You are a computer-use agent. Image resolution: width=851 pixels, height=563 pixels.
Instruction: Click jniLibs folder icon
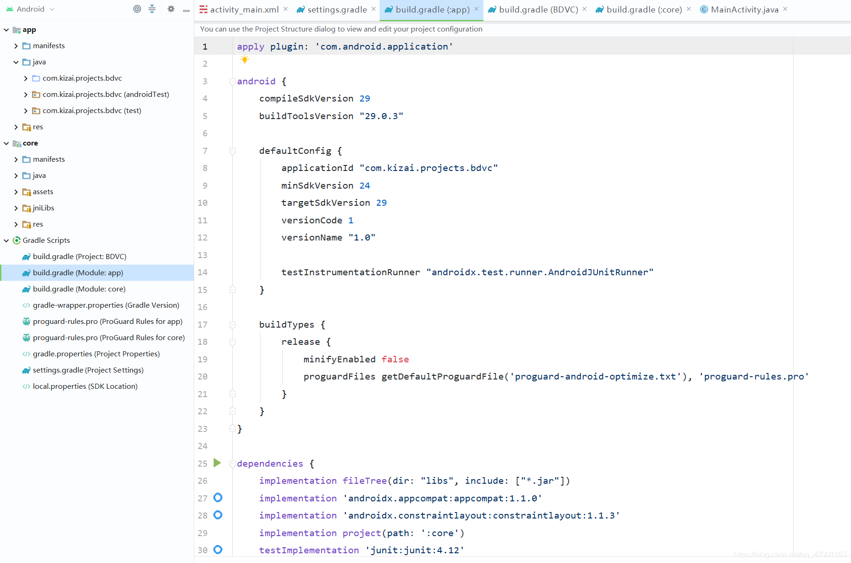tap(26, 208)
